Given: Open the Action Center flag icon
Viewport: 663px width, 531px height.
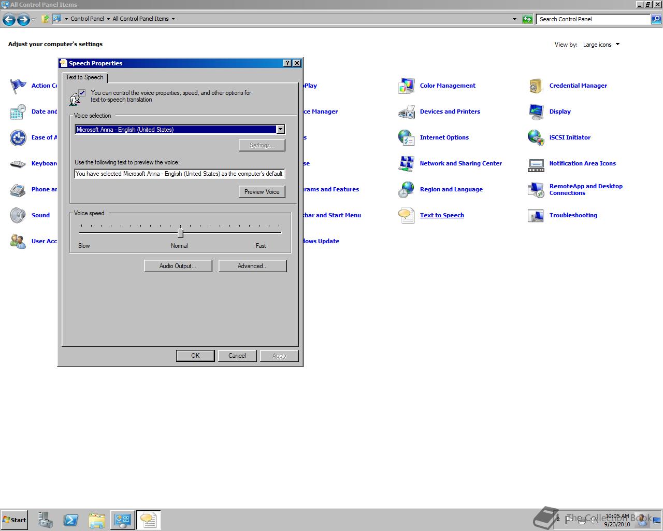Looking at the screenshot, I should 18,86.
